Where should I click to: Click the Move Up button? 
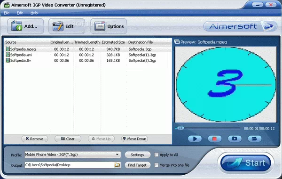(101, 139)
